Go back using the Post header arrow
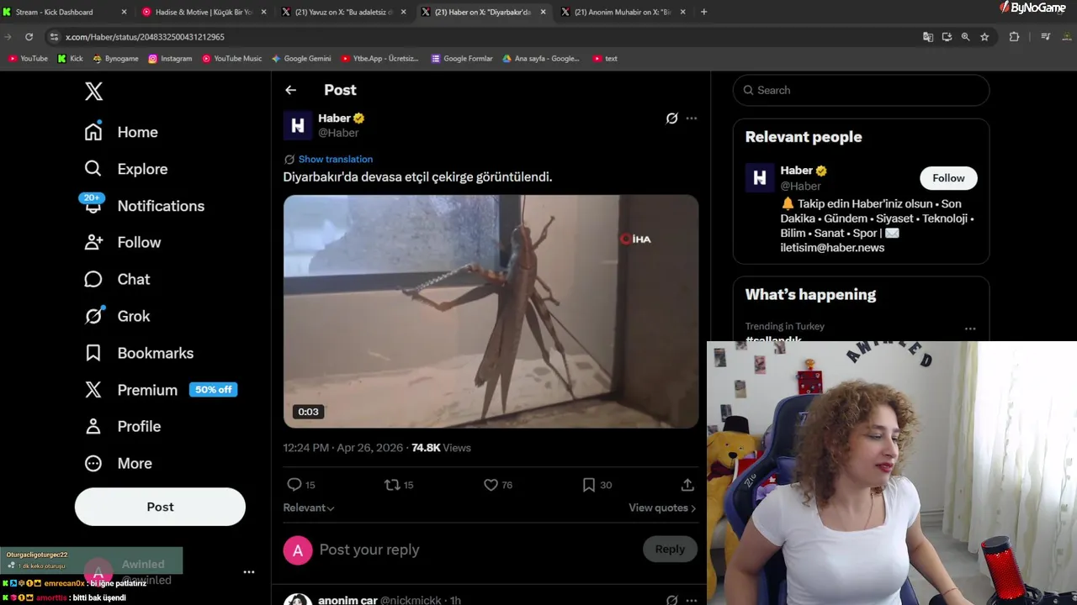Image resolution: width=1077 pixels, height=605 pixels. (x=290, y=90)
